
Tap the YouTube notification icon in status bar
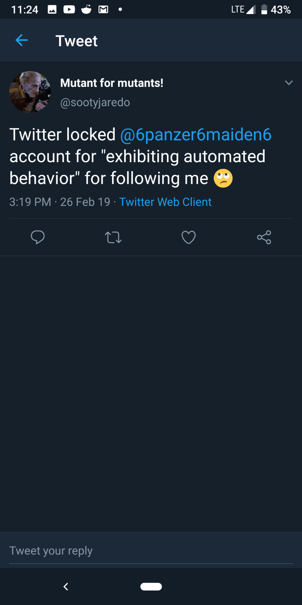tap(69, 9)
